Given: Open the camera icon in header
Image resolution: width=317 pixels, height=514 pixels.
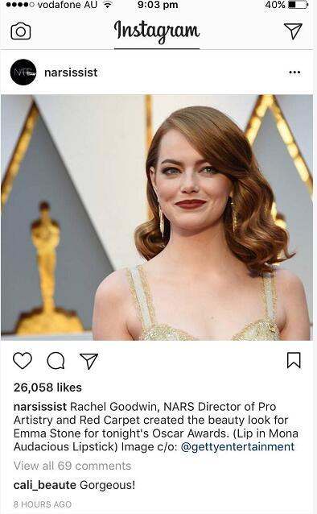Looking at the screenshot, I should pyautogui.click(x=21, y=31).
